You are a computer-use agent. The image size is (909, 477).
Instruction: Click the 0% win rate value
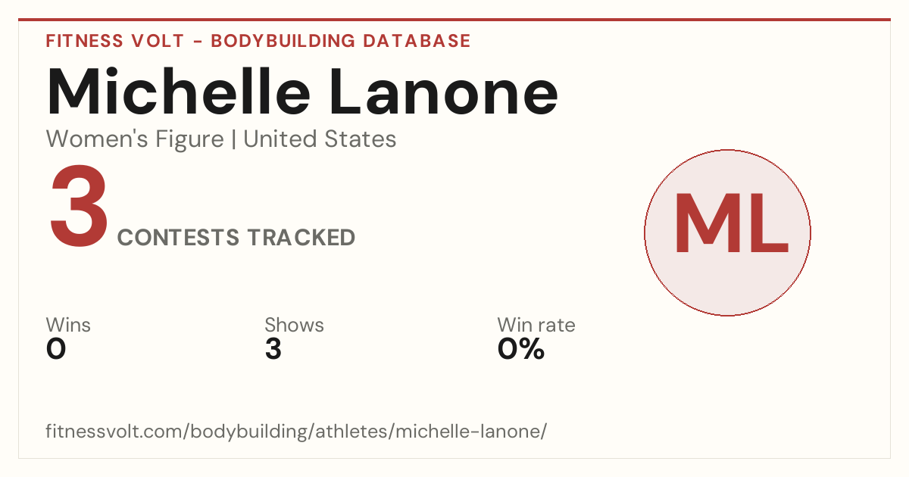click(x=521, y=349)
